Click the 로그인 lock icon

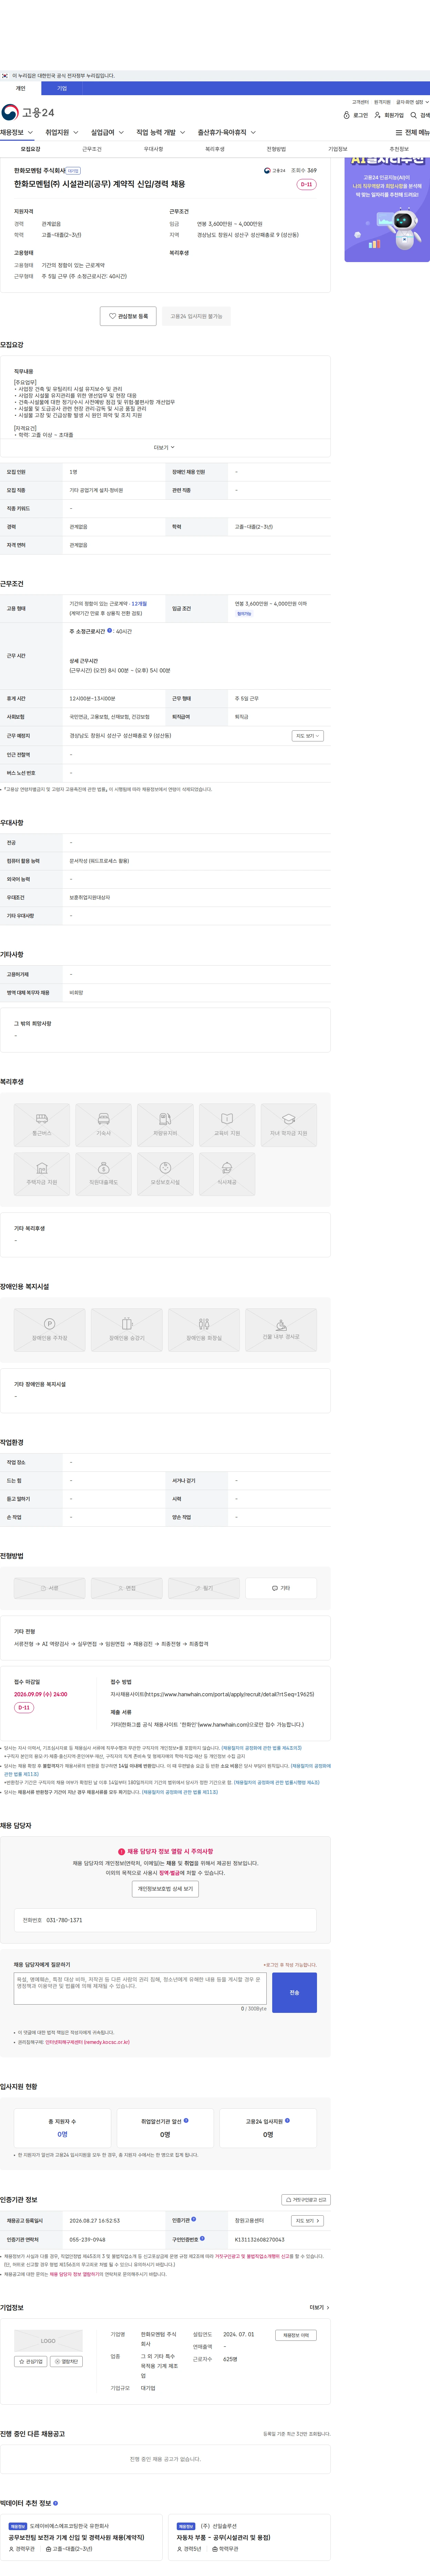point(347,115)
